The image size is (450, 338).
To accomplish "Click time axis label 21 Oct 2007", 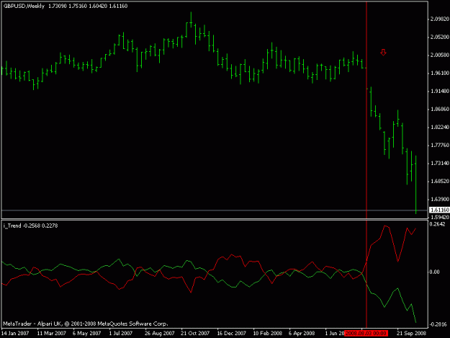I will point(195,333).
